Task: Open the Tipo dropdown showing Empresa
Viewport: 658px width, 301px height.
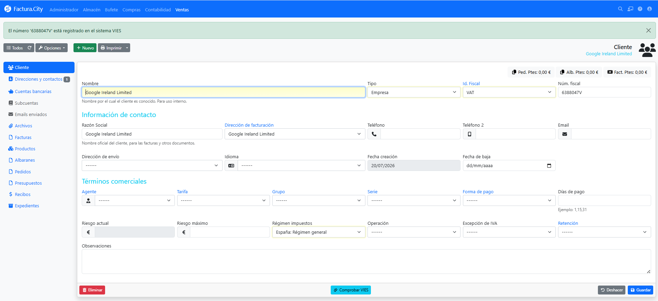Action: click(414, 92)
